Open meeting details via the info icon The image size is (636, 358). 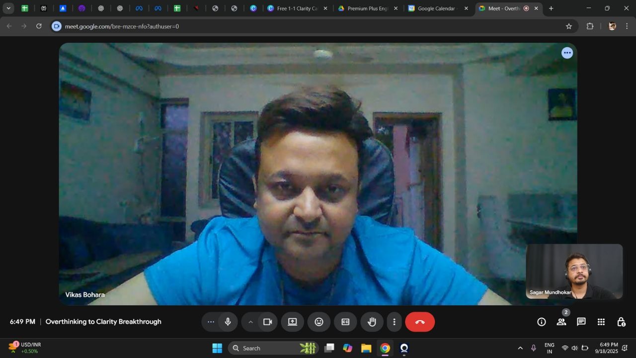click(541, 322)
